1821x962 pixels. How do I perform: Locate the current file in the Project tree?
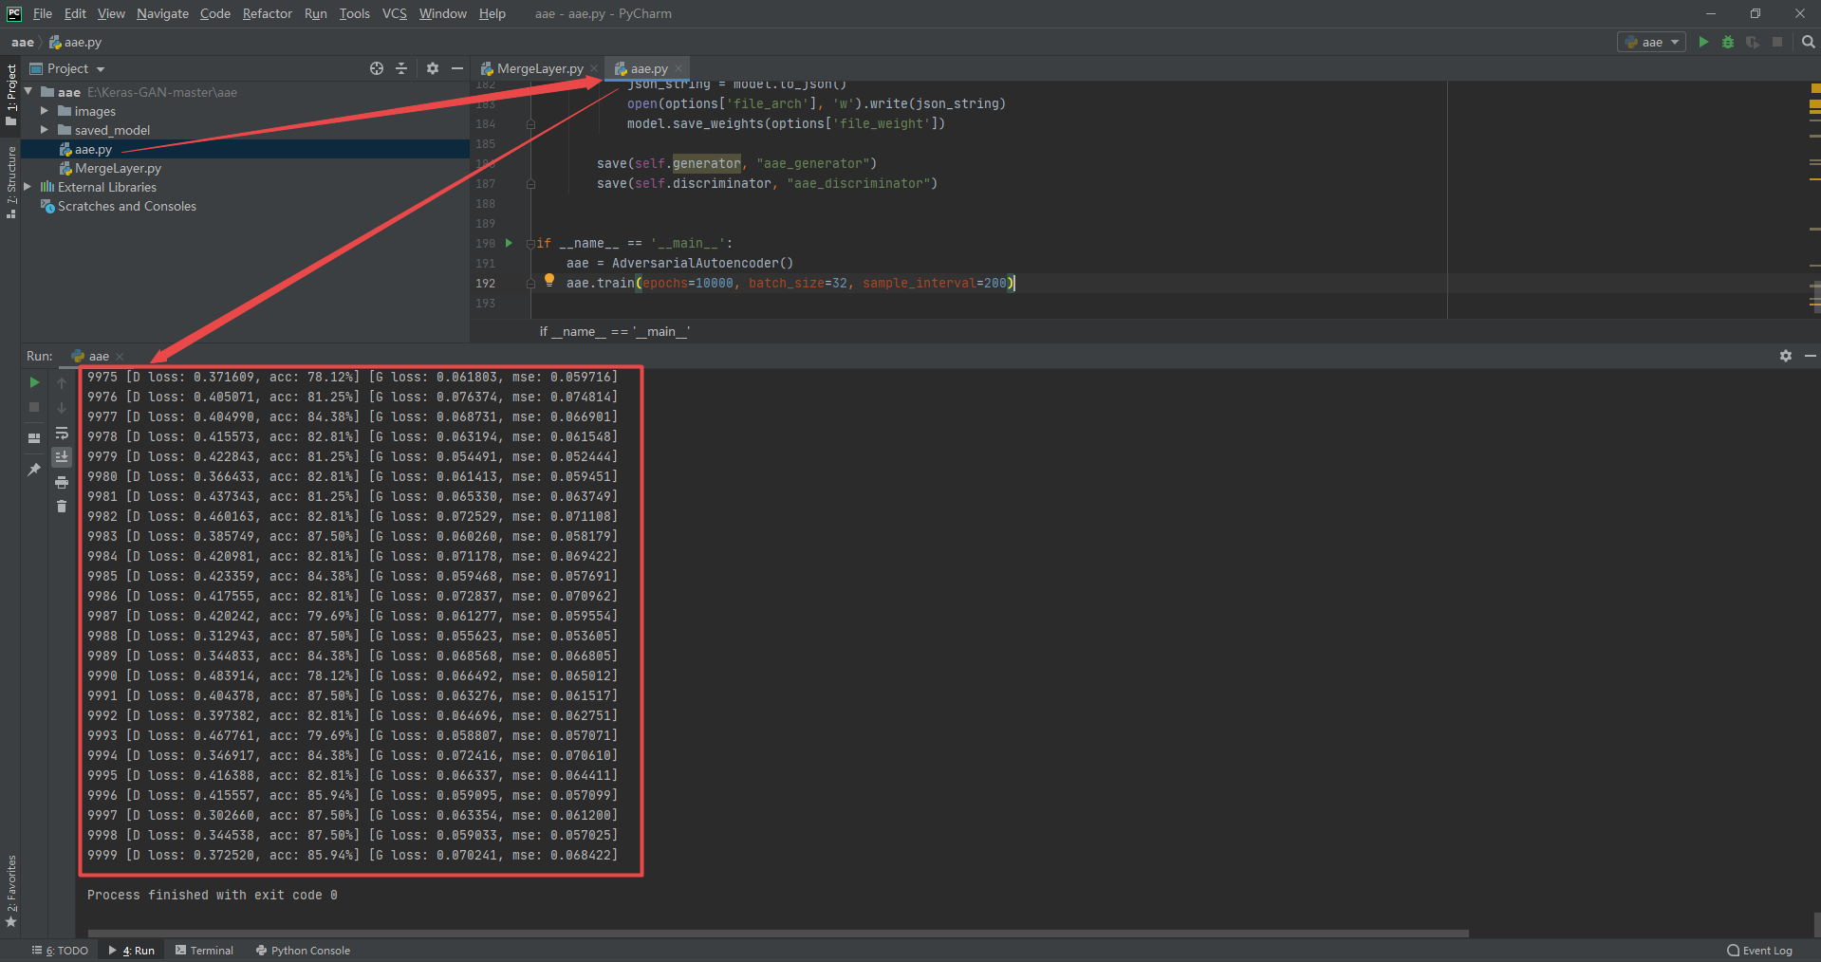pyautogui.click(x=377, y=68)
